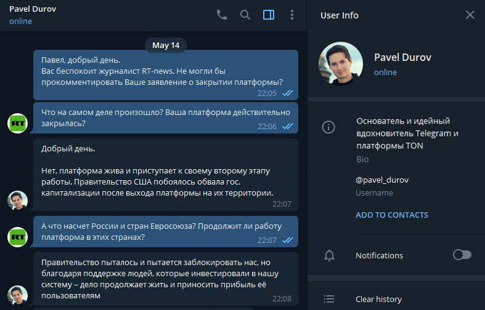Close the User Info panel
This screenshot has height=310, width=485.
pos(470,15)
